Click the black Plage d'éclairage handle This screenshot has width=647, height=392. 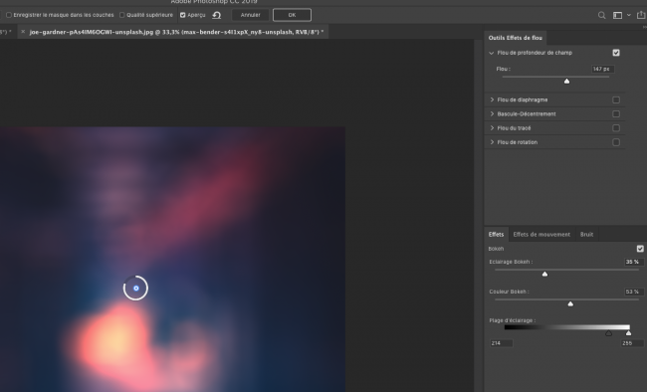[608, 333]
